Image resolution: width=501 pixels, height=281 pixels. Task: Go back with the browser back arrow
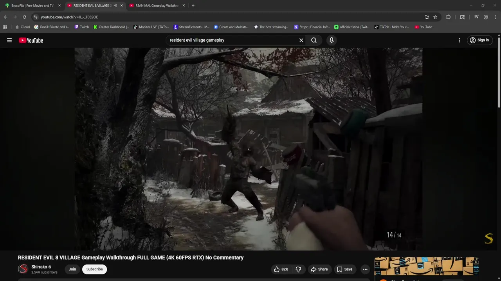5,17
